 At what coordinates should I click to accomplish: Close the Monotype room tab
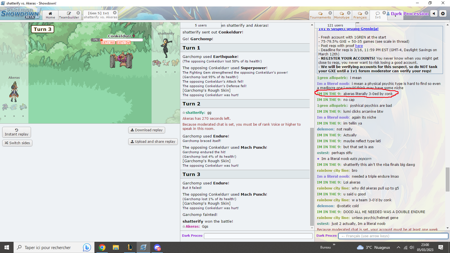pyautogui.click(x=349, y=13)
